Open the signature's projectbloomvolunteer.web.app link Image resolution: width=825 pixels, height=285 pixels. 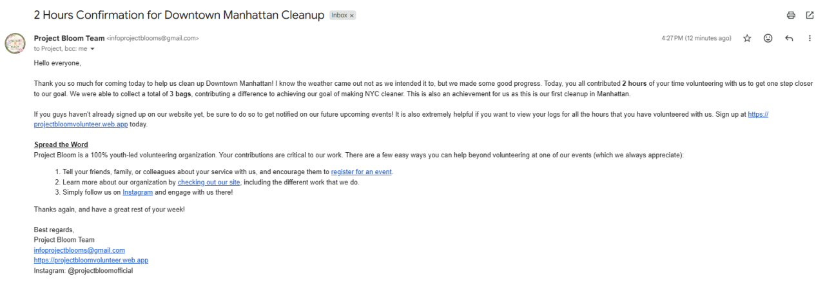91,260
